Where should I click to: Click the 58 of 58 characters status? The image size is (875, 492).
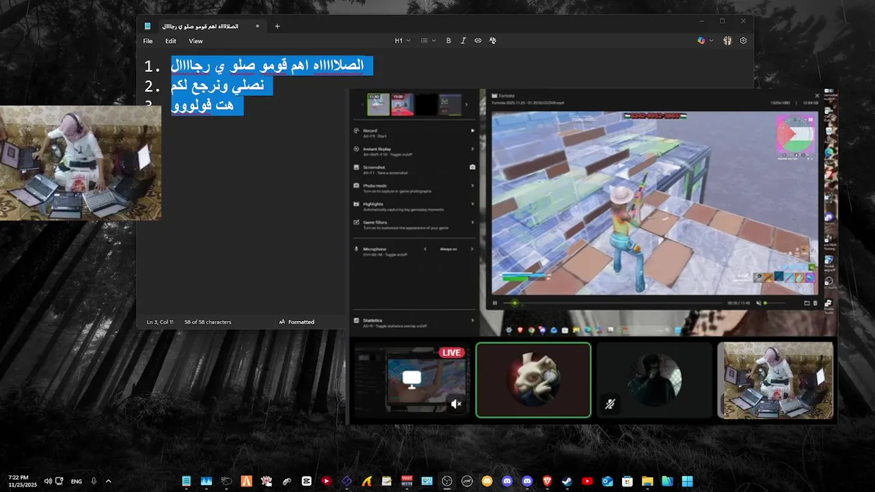point(208,322)
